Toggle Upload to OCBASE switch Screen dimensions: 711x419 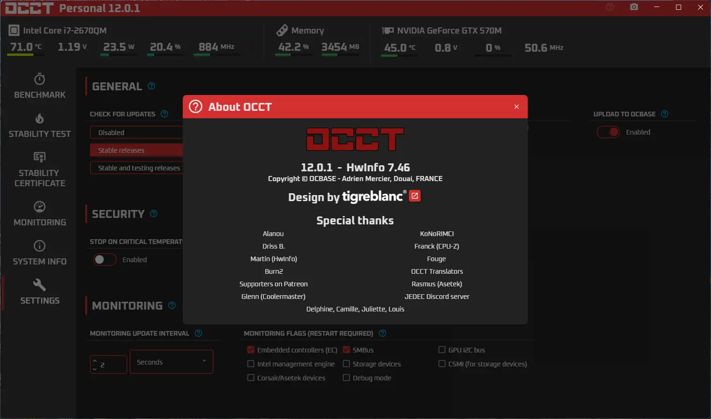[x=608, y=132]
